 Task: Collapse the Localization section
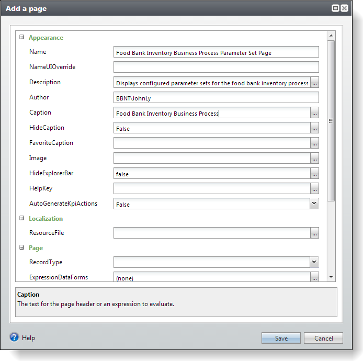[22, 218]
